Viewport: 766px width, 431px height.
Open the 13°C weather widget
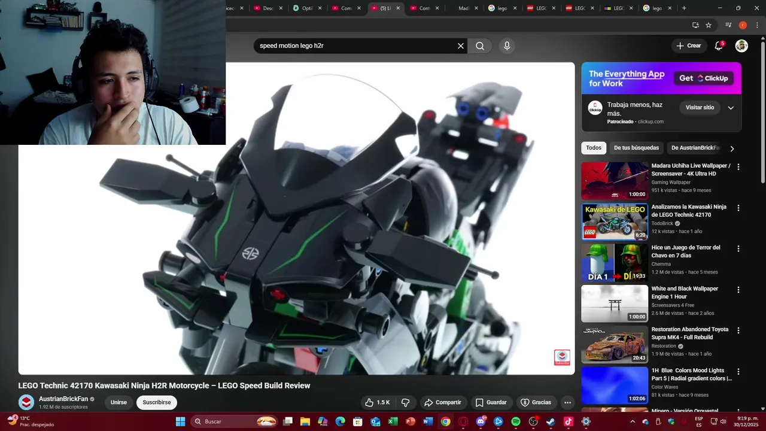(30, 421)
